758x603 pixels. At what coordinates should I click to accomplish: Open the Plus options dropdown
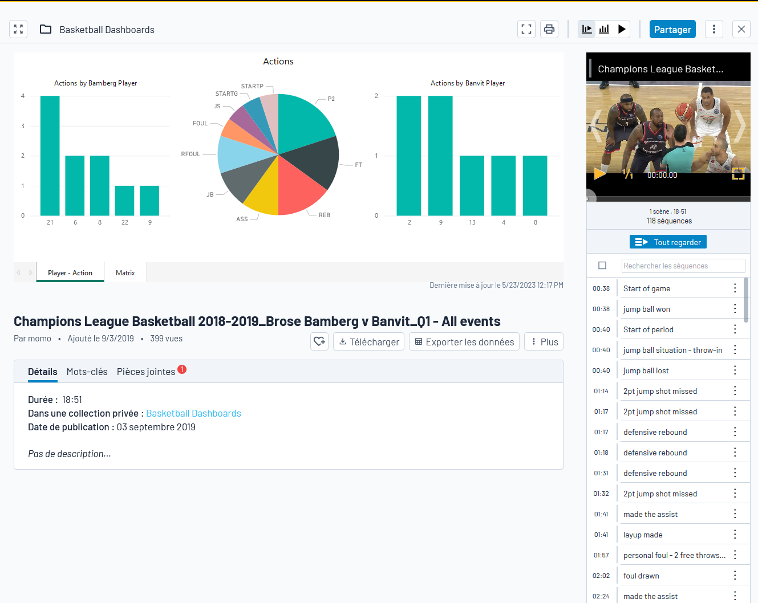coord(544,341)
